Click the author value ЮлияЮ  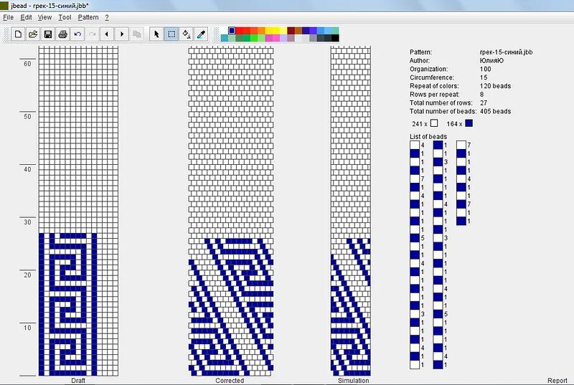[491, 60]
